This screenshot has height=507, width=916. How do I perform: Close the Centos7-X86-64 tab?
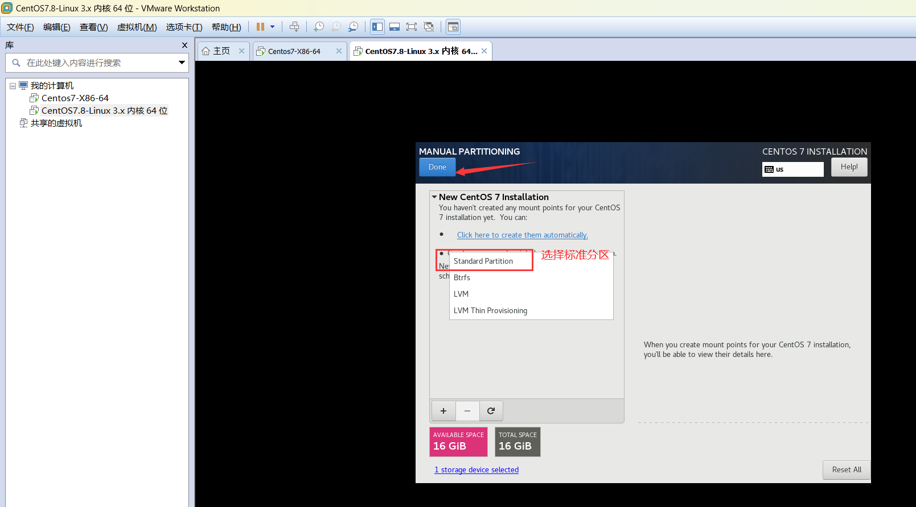[x=339, y=51]
